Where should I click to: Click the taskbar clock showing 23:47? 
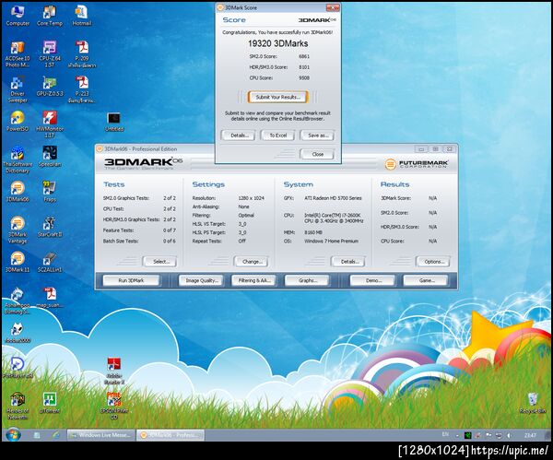530,436
